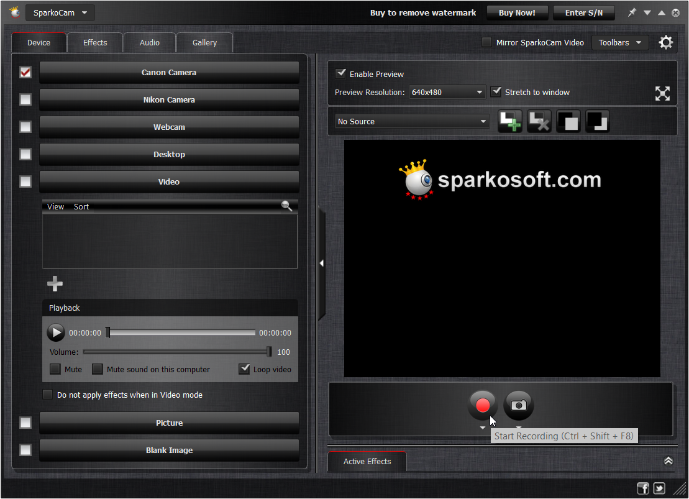The height and width of the screenshot is (499, 689).
Task: Check the Picture checkbox
Action: click(x=25, y=423)
